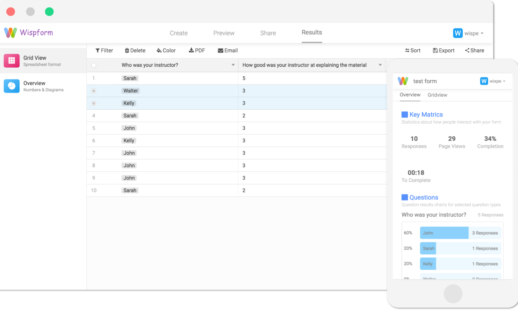This screenshot has width=518, height=310.
Task: Open Overview Numbers & Diagrams in sidebar
Action: pos(43,86)
